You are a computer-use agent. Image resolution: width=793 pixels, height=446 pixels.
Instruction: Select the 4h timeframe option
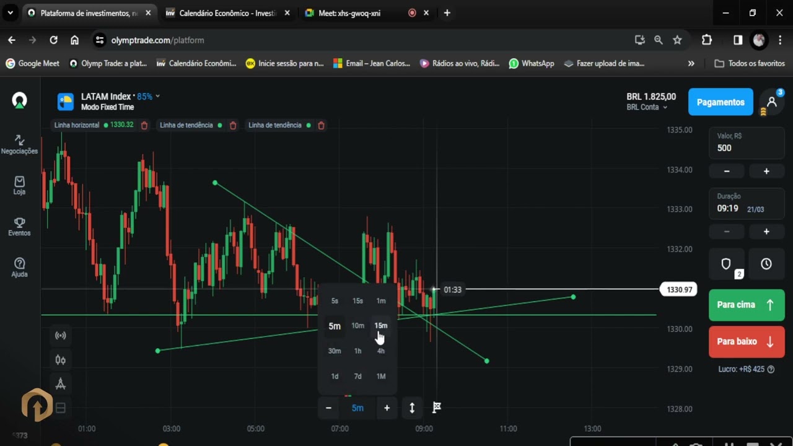pyautogui.click(x=381, y=351)
